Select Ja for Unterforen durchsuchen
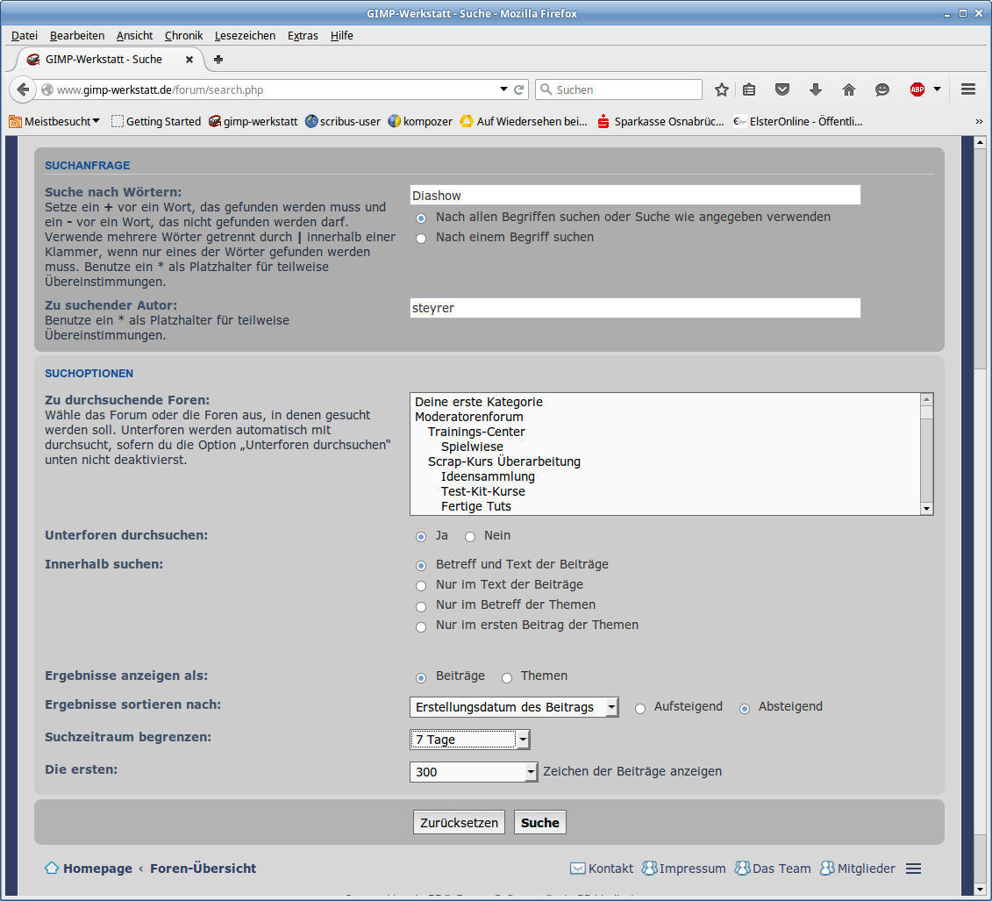Screen dimensions: 992x901 (421, 537)
